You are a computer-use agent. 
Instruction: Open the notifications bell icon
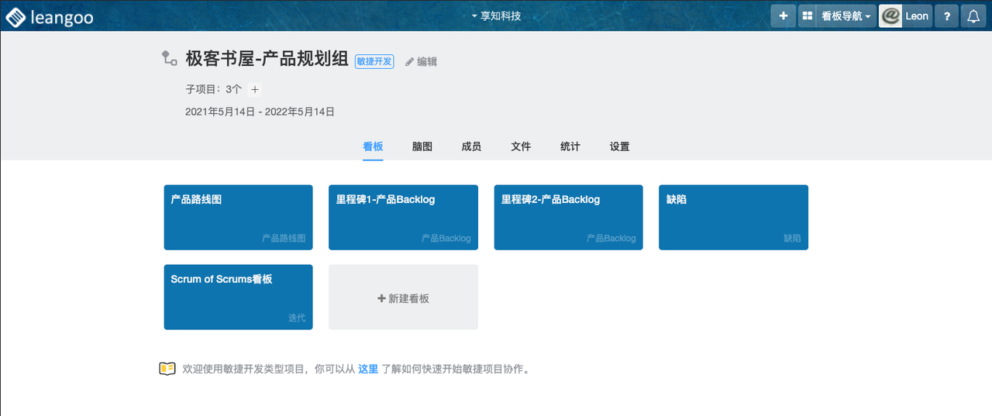[x=973, y=16]
